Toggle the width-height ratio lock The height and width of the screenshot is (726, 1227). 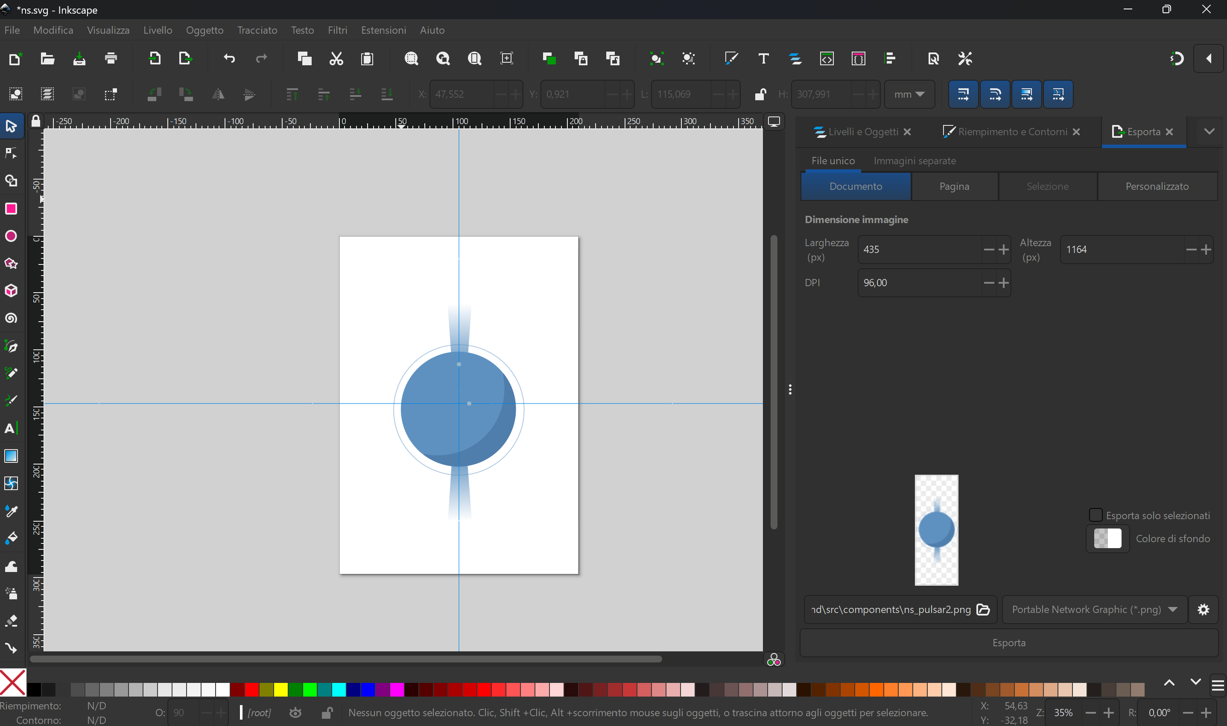click(x=760, y=94)
